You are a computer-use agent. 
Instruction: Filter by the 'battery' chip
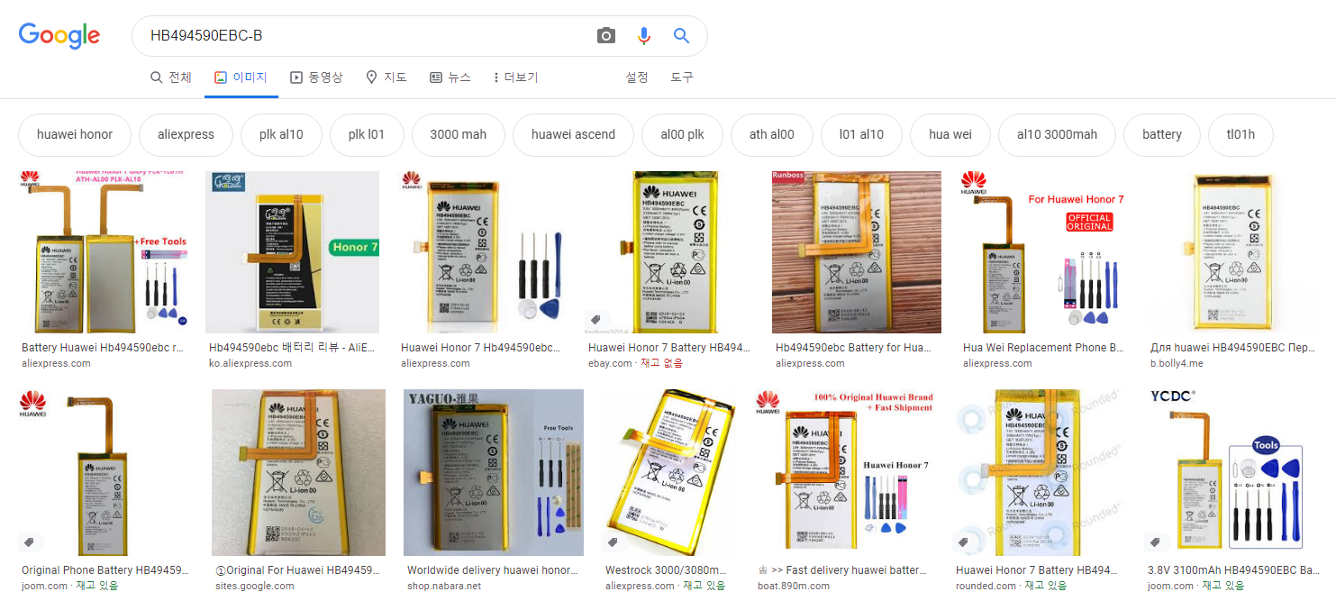[x=1162, y=134]
